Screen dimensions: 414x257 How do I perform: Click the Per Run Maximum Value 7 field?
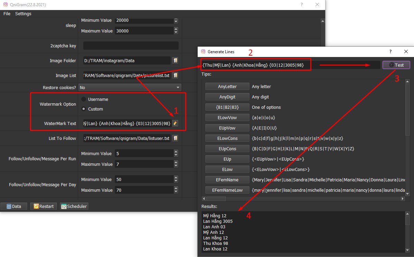coord(144,164)
